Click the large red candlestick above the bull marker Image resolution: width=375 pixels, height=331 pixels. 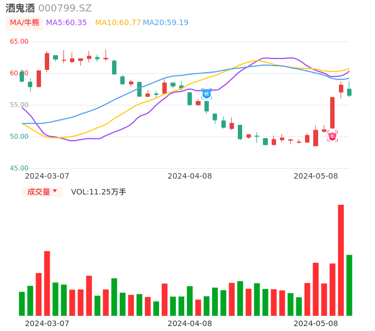point(332,113)
